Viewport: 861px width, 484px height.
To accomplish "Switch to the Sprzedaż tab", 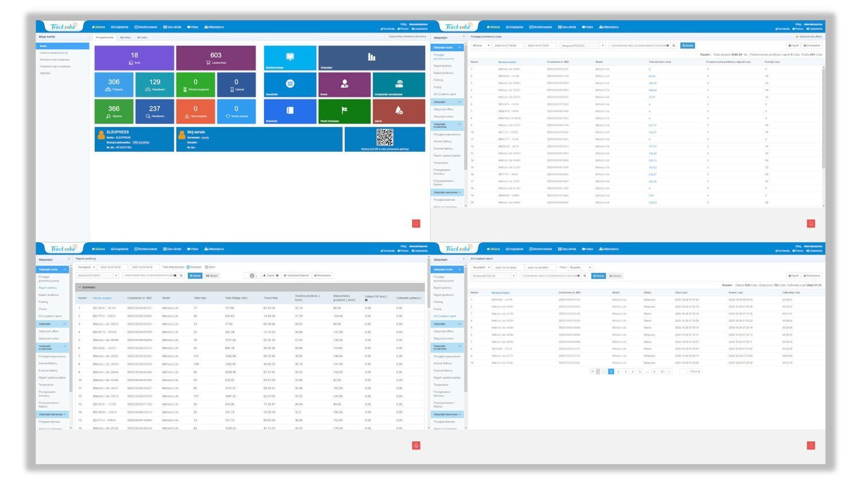I will (125, 37).
